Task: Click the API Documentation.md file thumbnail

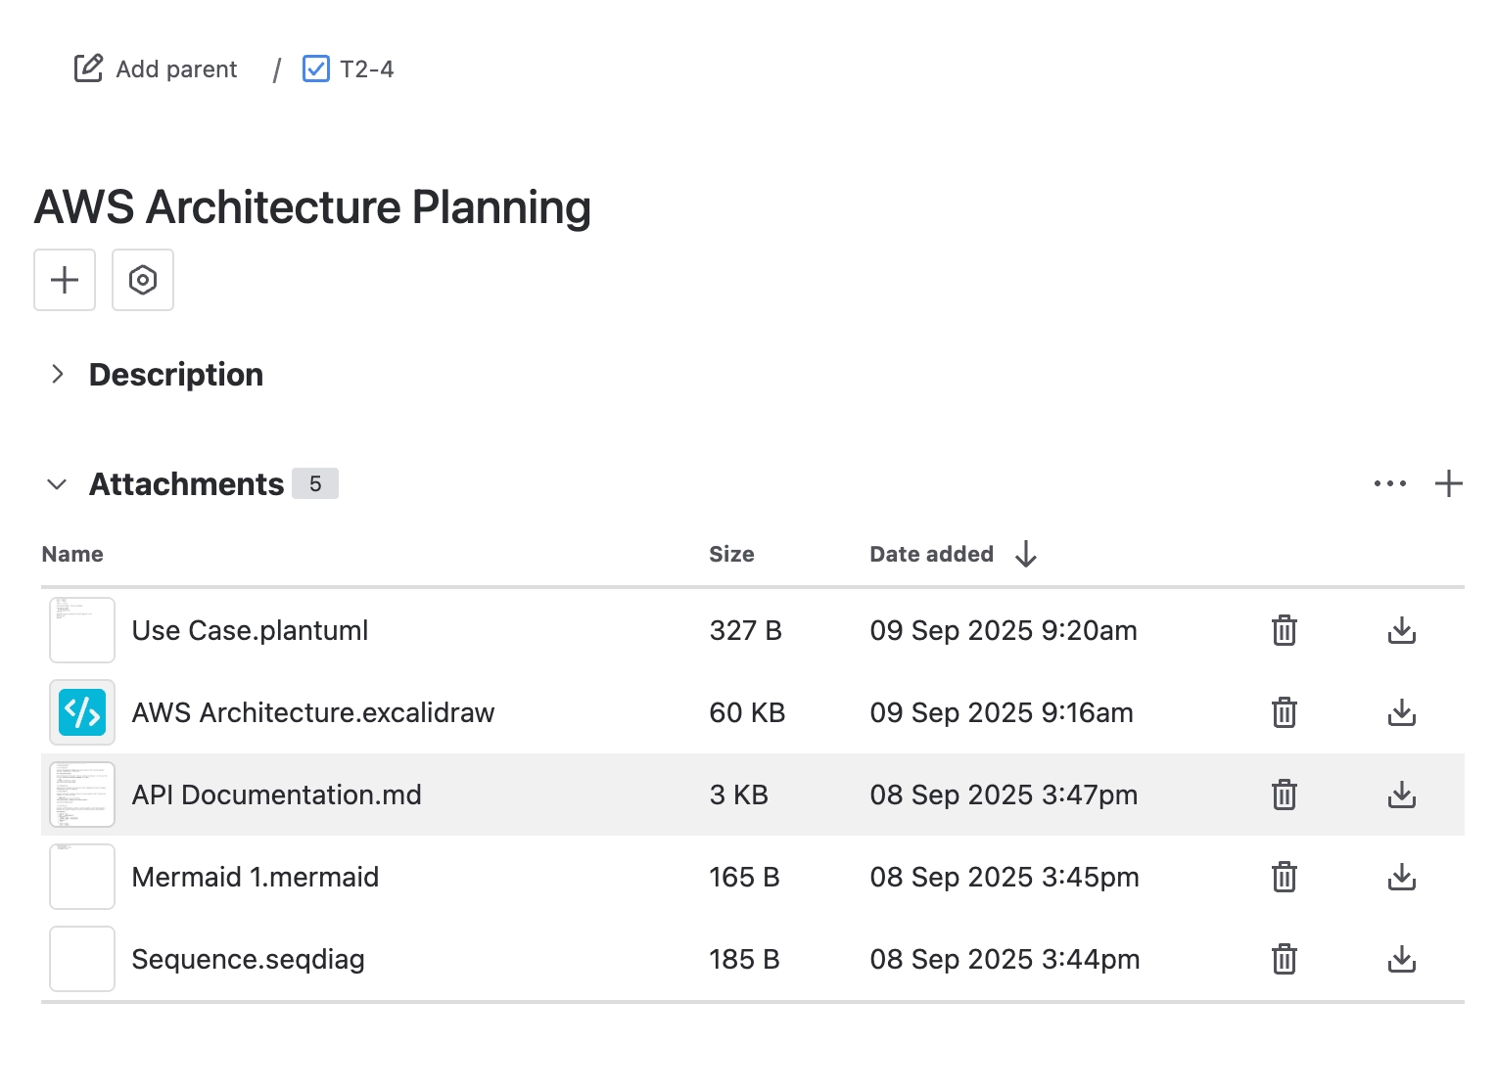Action: [x=82, y=795]
